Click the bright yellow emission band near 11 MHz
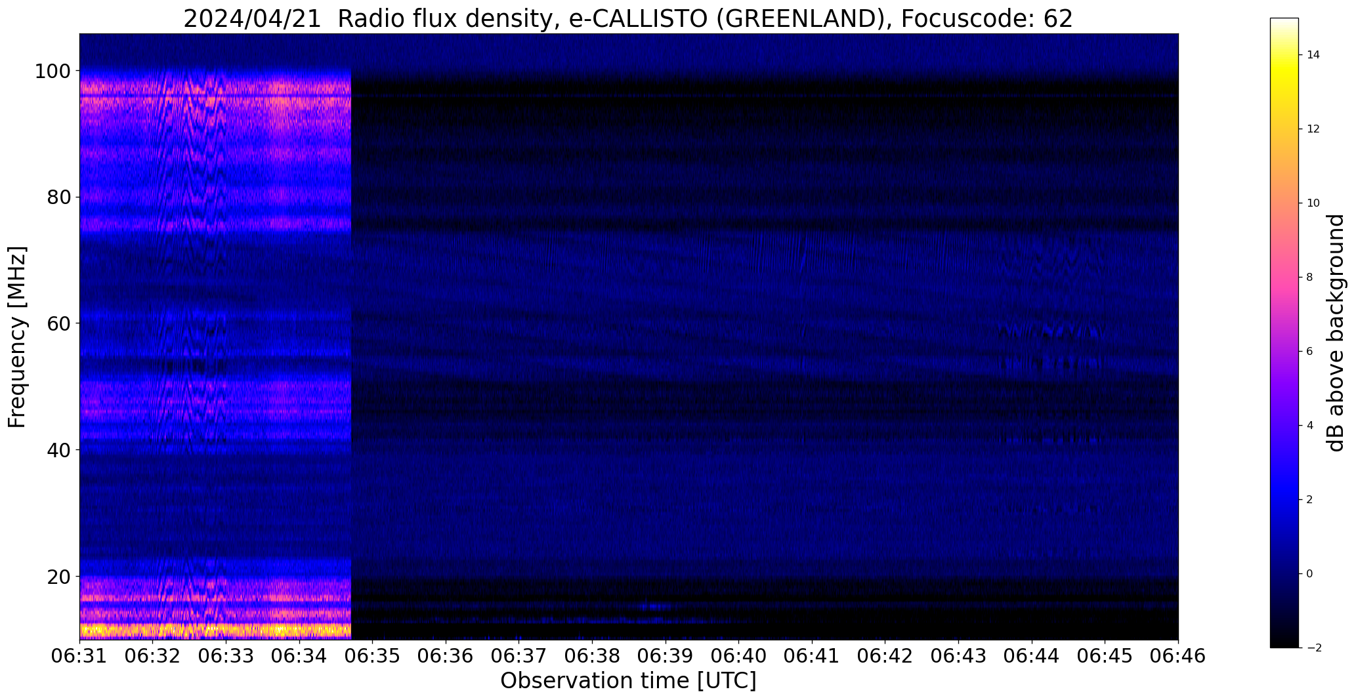This screenshot has width=1356, height=700. point(215,631)
